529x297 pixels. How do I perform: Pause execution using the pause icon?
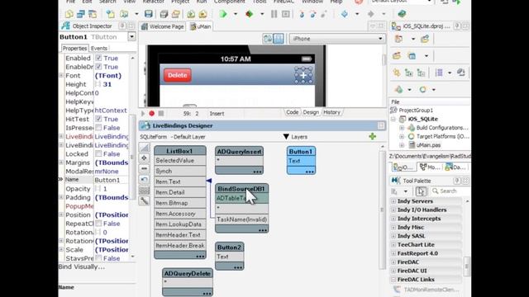[x=274, y=14]
